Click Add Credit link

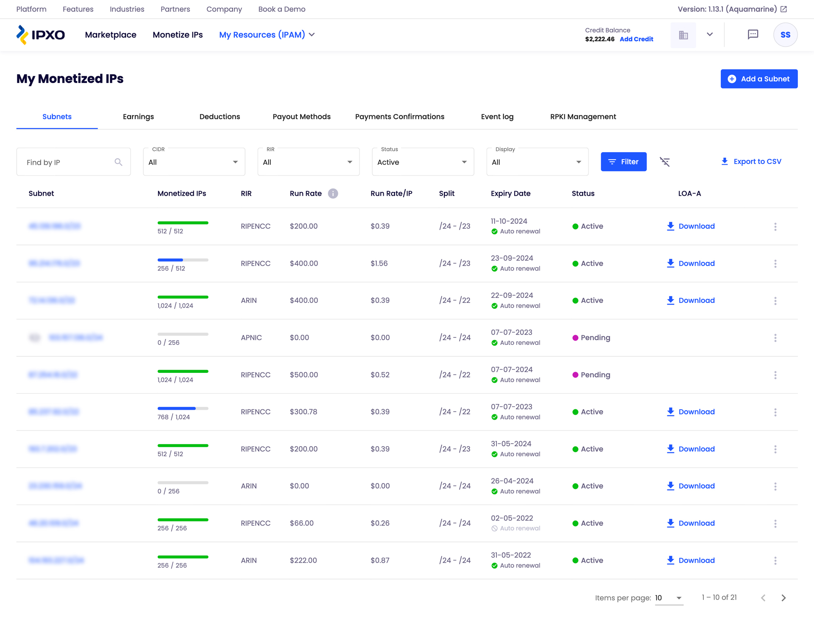point(636,39)
